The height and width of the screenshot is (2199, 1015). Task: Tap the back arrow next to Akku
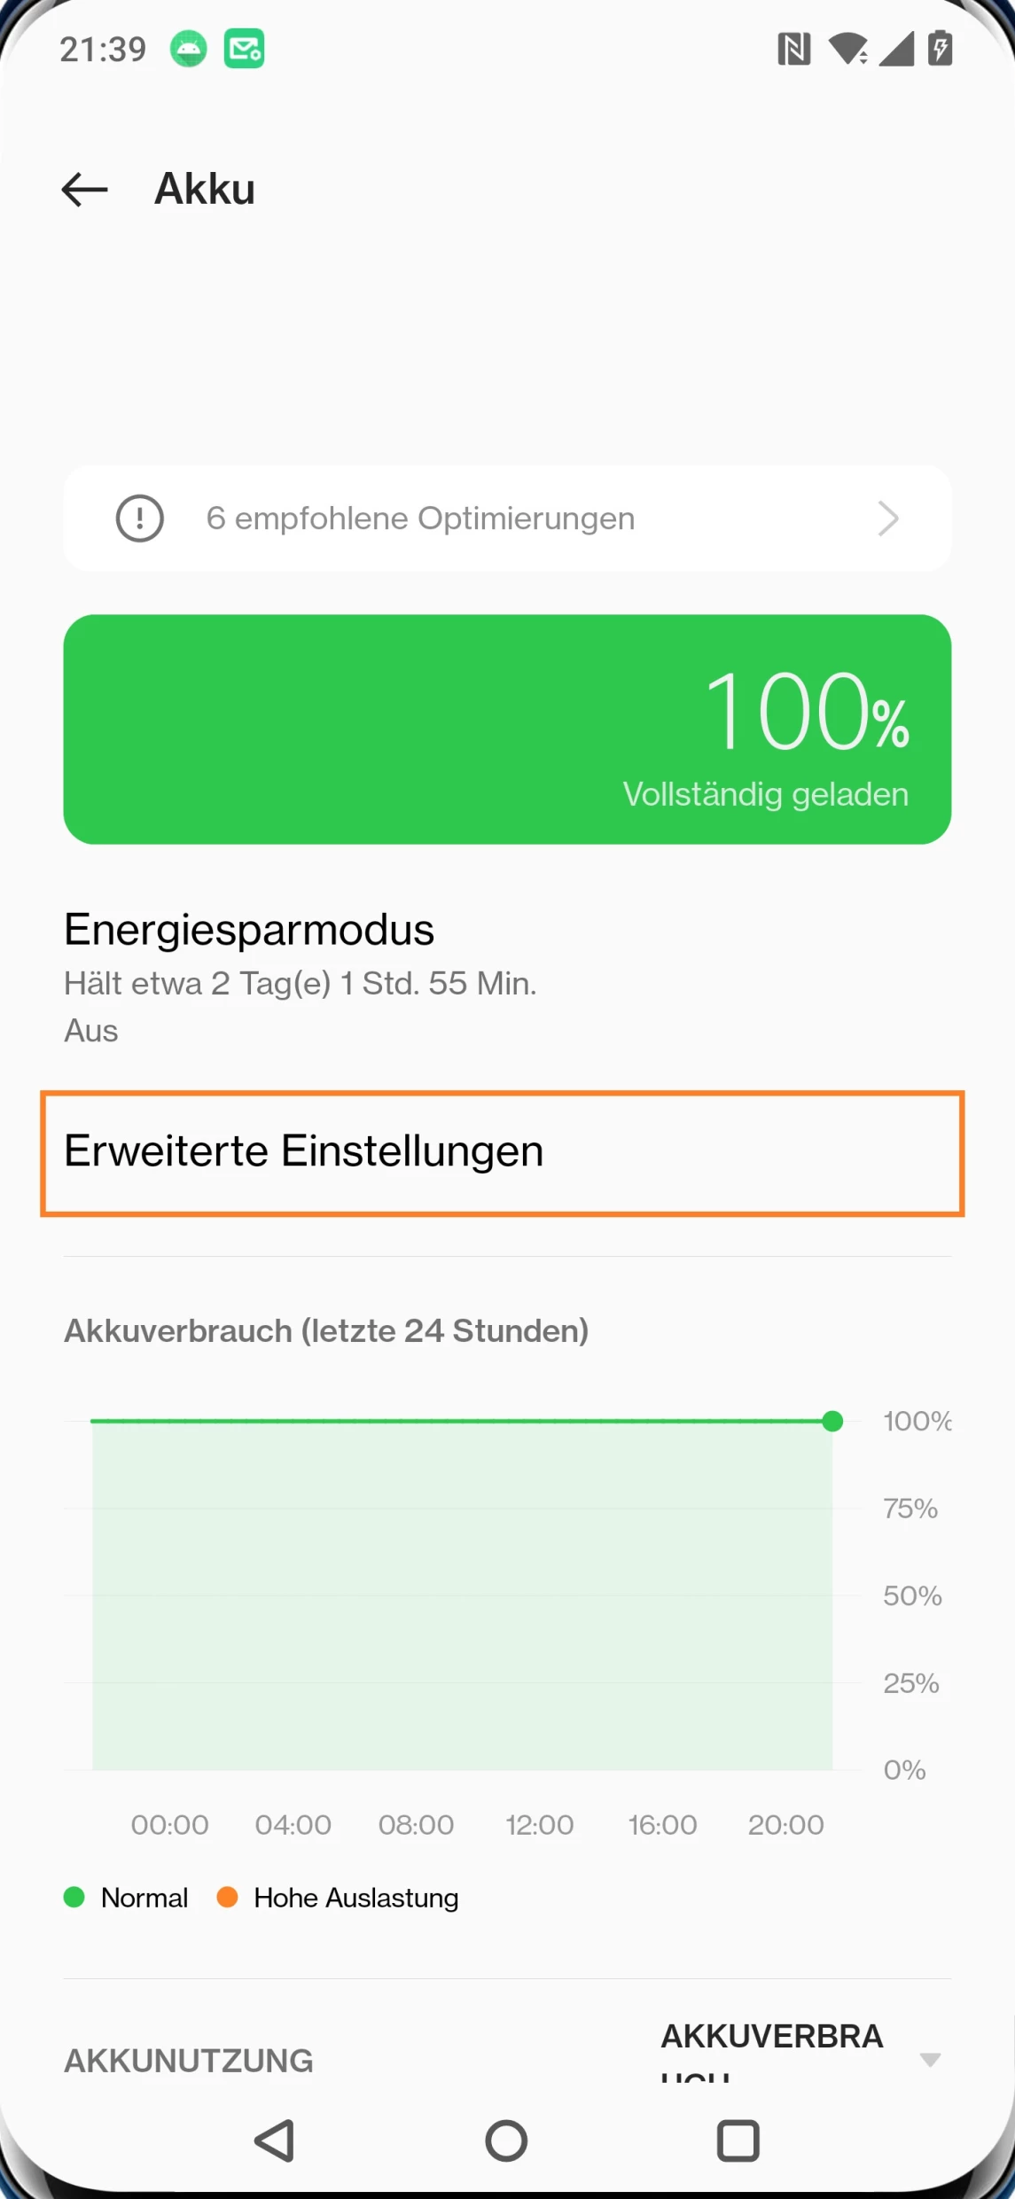click(x=84, y=190)
